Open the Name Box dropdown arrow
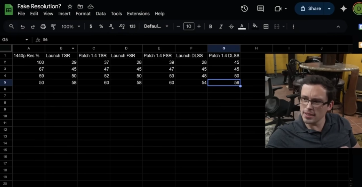362x187 pixels. tap(27, 40)
